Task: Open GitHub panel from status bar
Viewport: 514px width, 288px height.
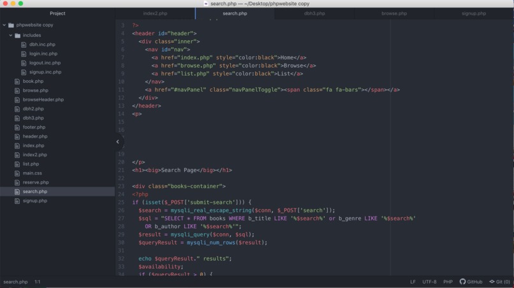Action: pyautogui.click(x=471, y=282)
